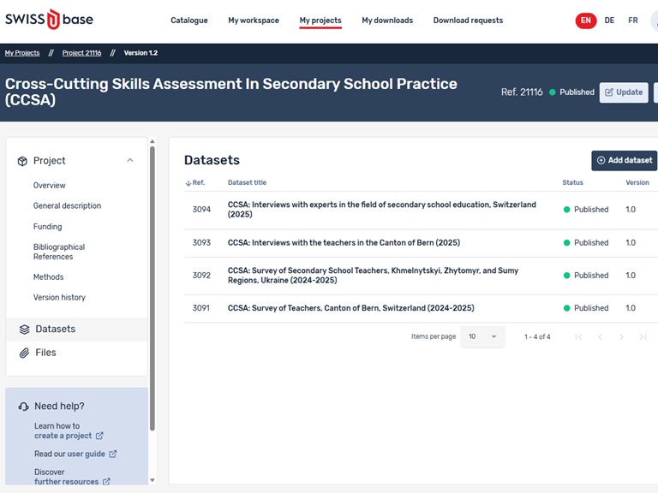The width and height of the screenshot is (658, 493).
Task: Click the Datasets stack icon in sidebar
Action: click(x=24, y=330)
